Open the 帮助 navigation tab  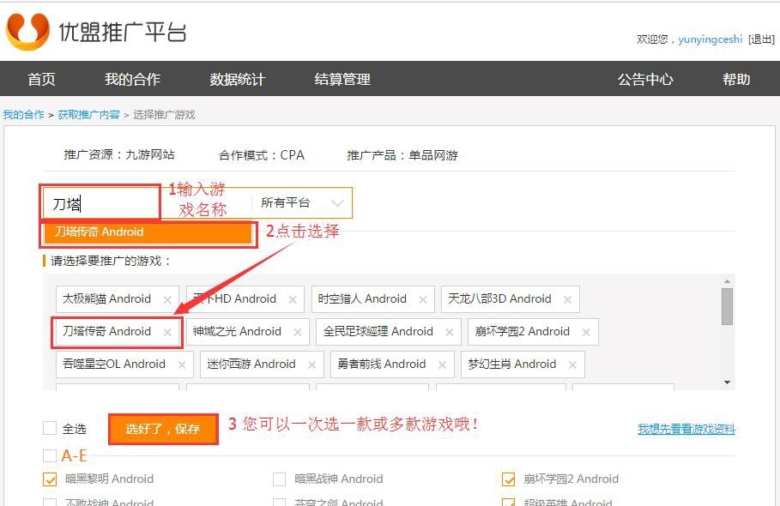click(736, 79)
